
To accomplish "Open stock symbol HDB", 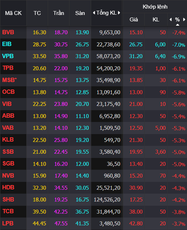I will coord(8,188).
